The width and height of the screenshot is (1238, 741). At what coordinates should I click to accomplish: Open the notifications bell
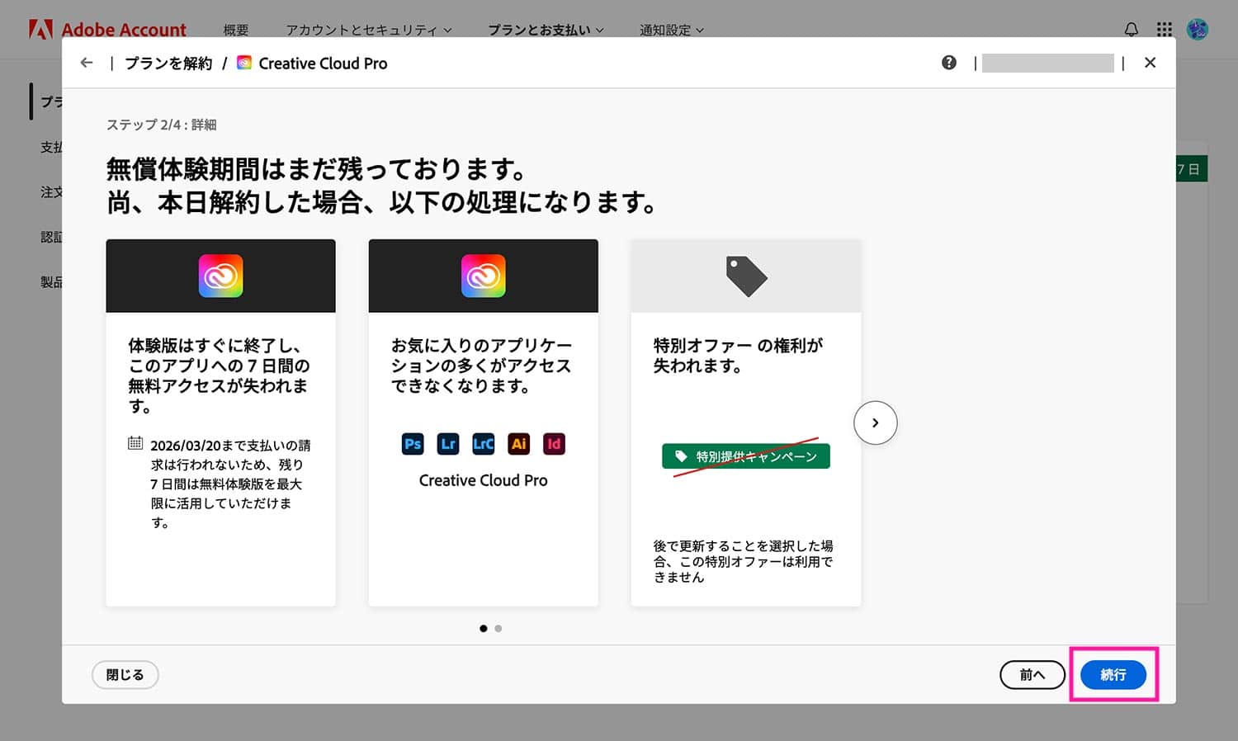[1131, 29]
